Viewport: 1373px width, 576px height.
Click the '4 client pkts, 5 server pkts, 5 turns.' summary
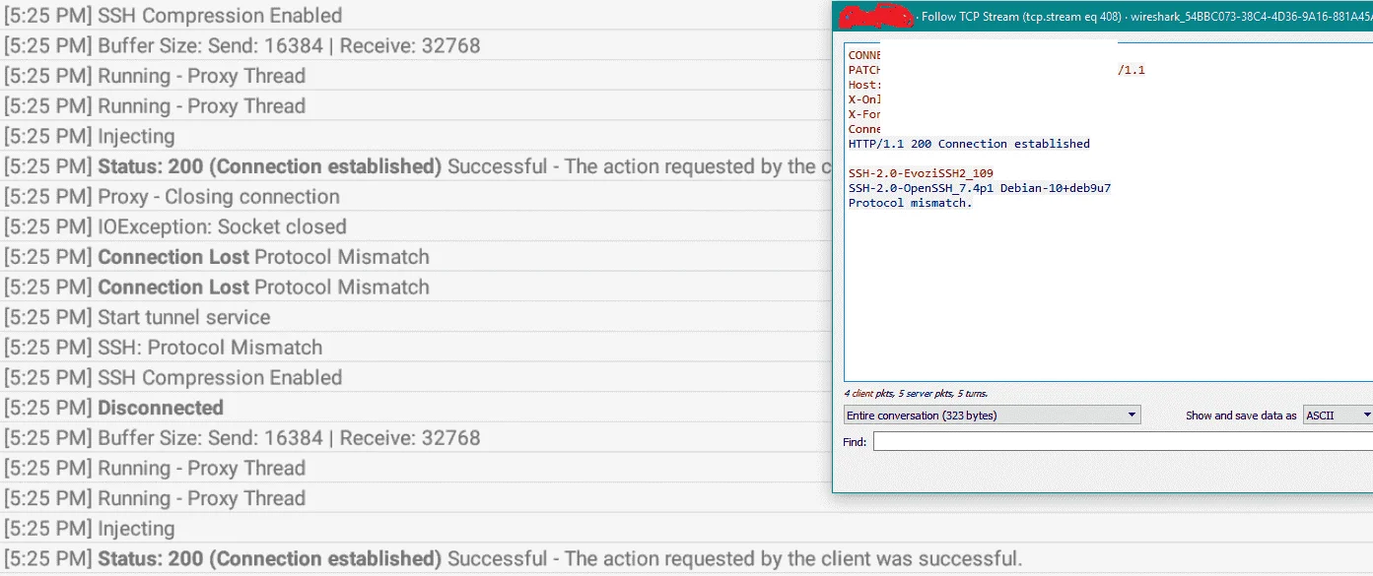(x=916, y=394)
